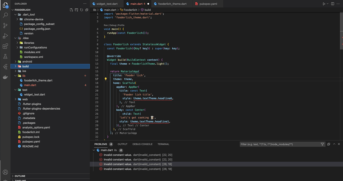Switch to fooderlich_theme.dart tab
This screenshot has height=181, width=343.
[172, 4]
